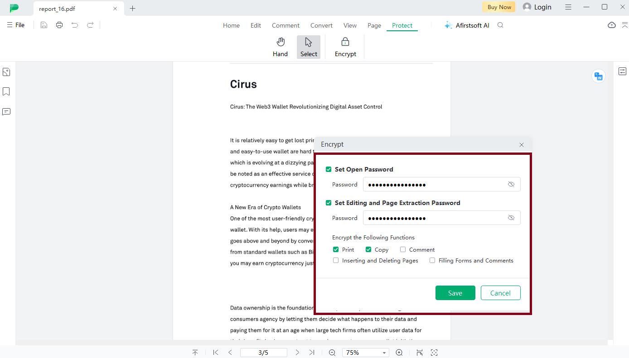Uncheck the Print checkbox
629x358 pixels.
(336, 249)
